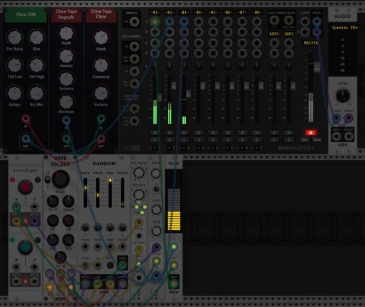Click the Wave Folder FOLD knob
This screenshot has width=365, height=307.
coord(60,179)
